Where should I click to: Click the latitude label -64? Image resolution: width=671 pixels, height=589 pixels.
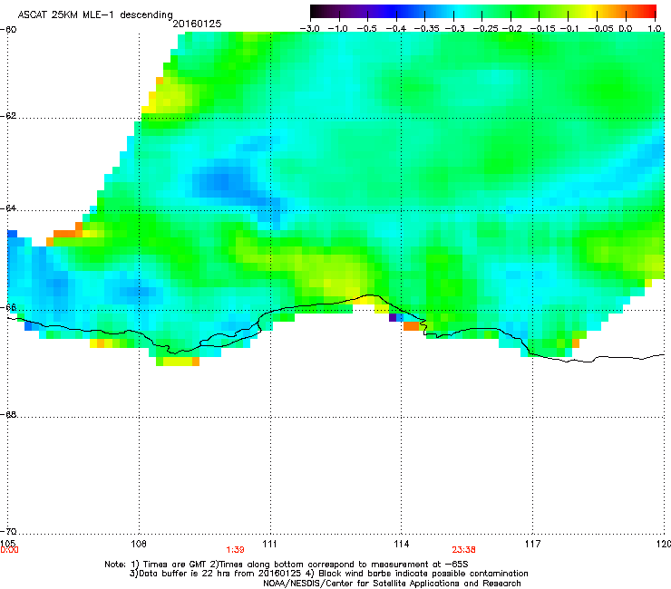[8, 208]
